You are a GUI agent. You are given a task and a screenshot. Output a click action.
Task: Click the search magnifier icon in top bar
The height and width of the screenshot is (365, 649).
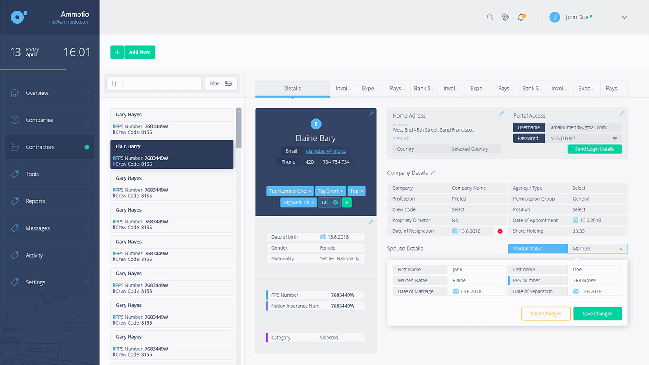490,17
